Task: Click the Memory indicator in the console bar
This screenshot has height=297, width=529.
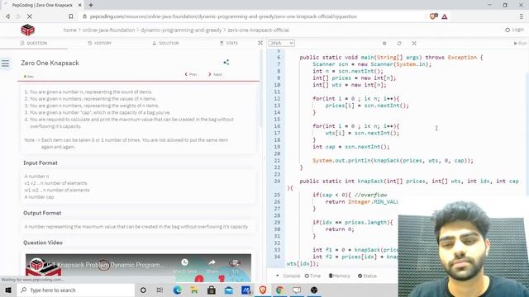Action: [340, 276]
